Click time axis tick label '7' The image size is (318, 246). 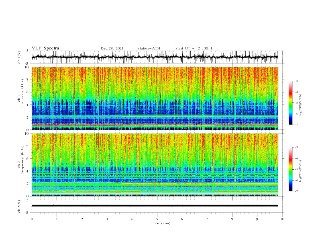(207, 219)
